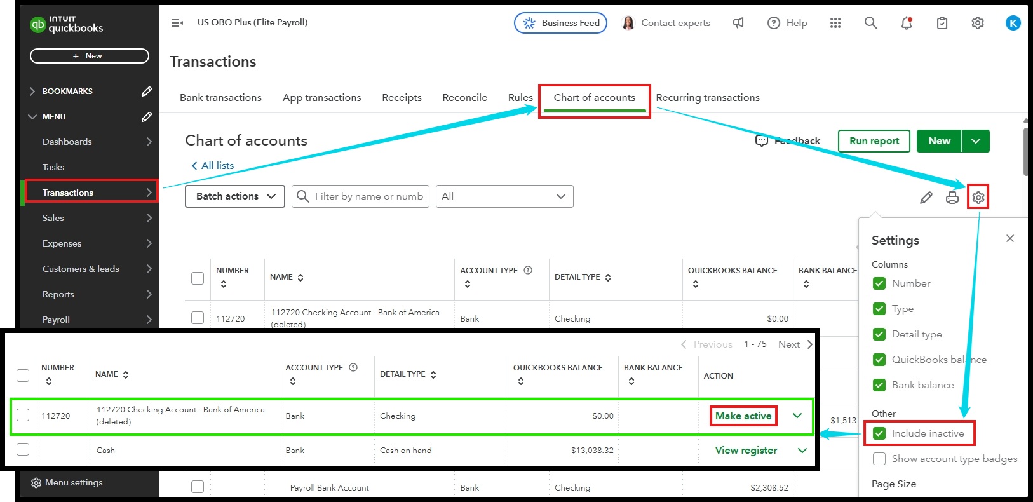
Task: Toggle the Detail type column checkbox
Action: tap(879, 334)
